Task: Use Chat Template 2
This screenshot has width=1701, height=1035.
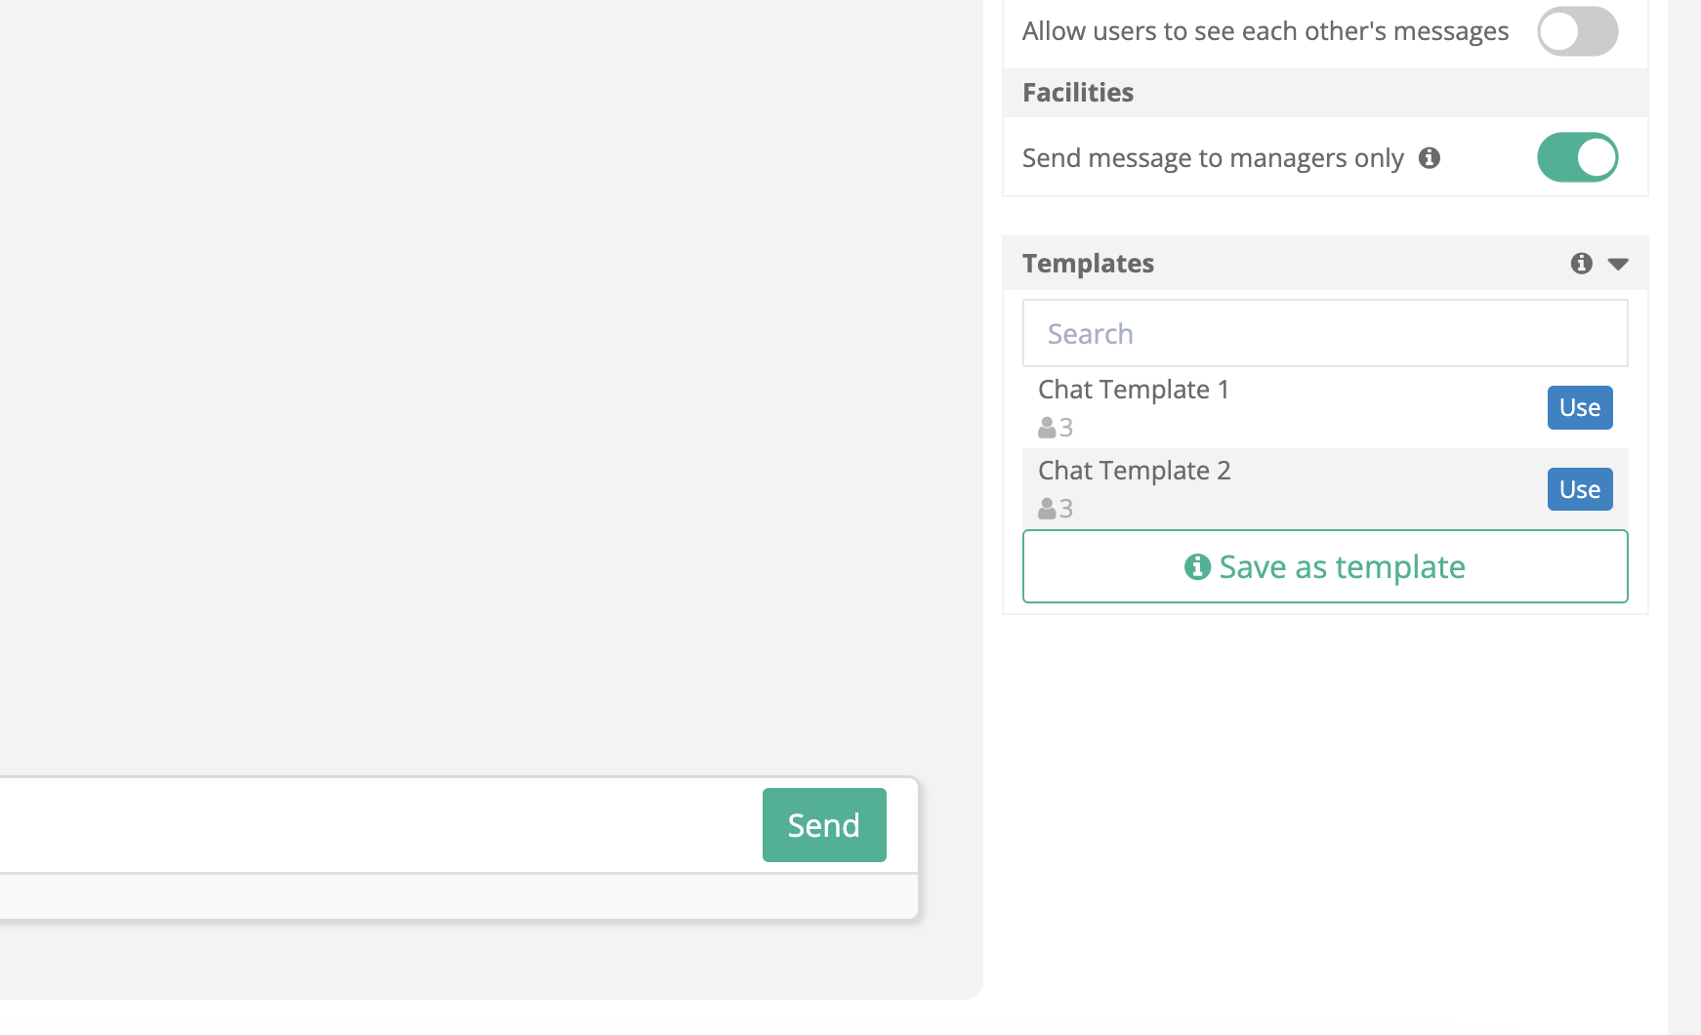Action: point(1579,489)
